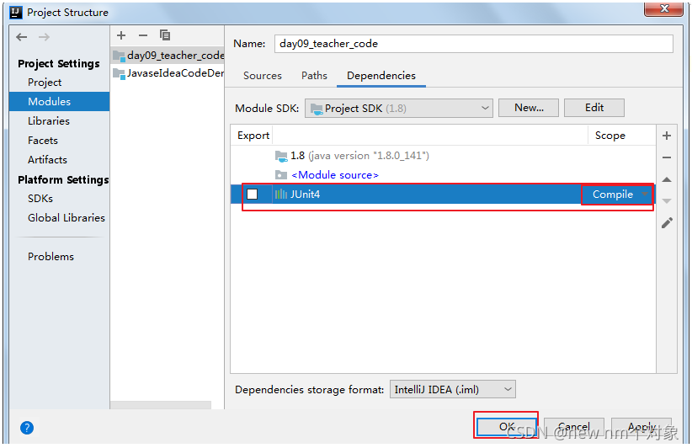This screenshot has width=692, height=448.
Task: Toggle the Export checkbox for JUnit4
Action: coord(253,195)
